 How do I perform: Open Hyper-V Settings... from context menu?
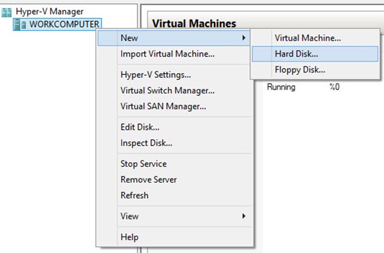click(x=156, y=75)
